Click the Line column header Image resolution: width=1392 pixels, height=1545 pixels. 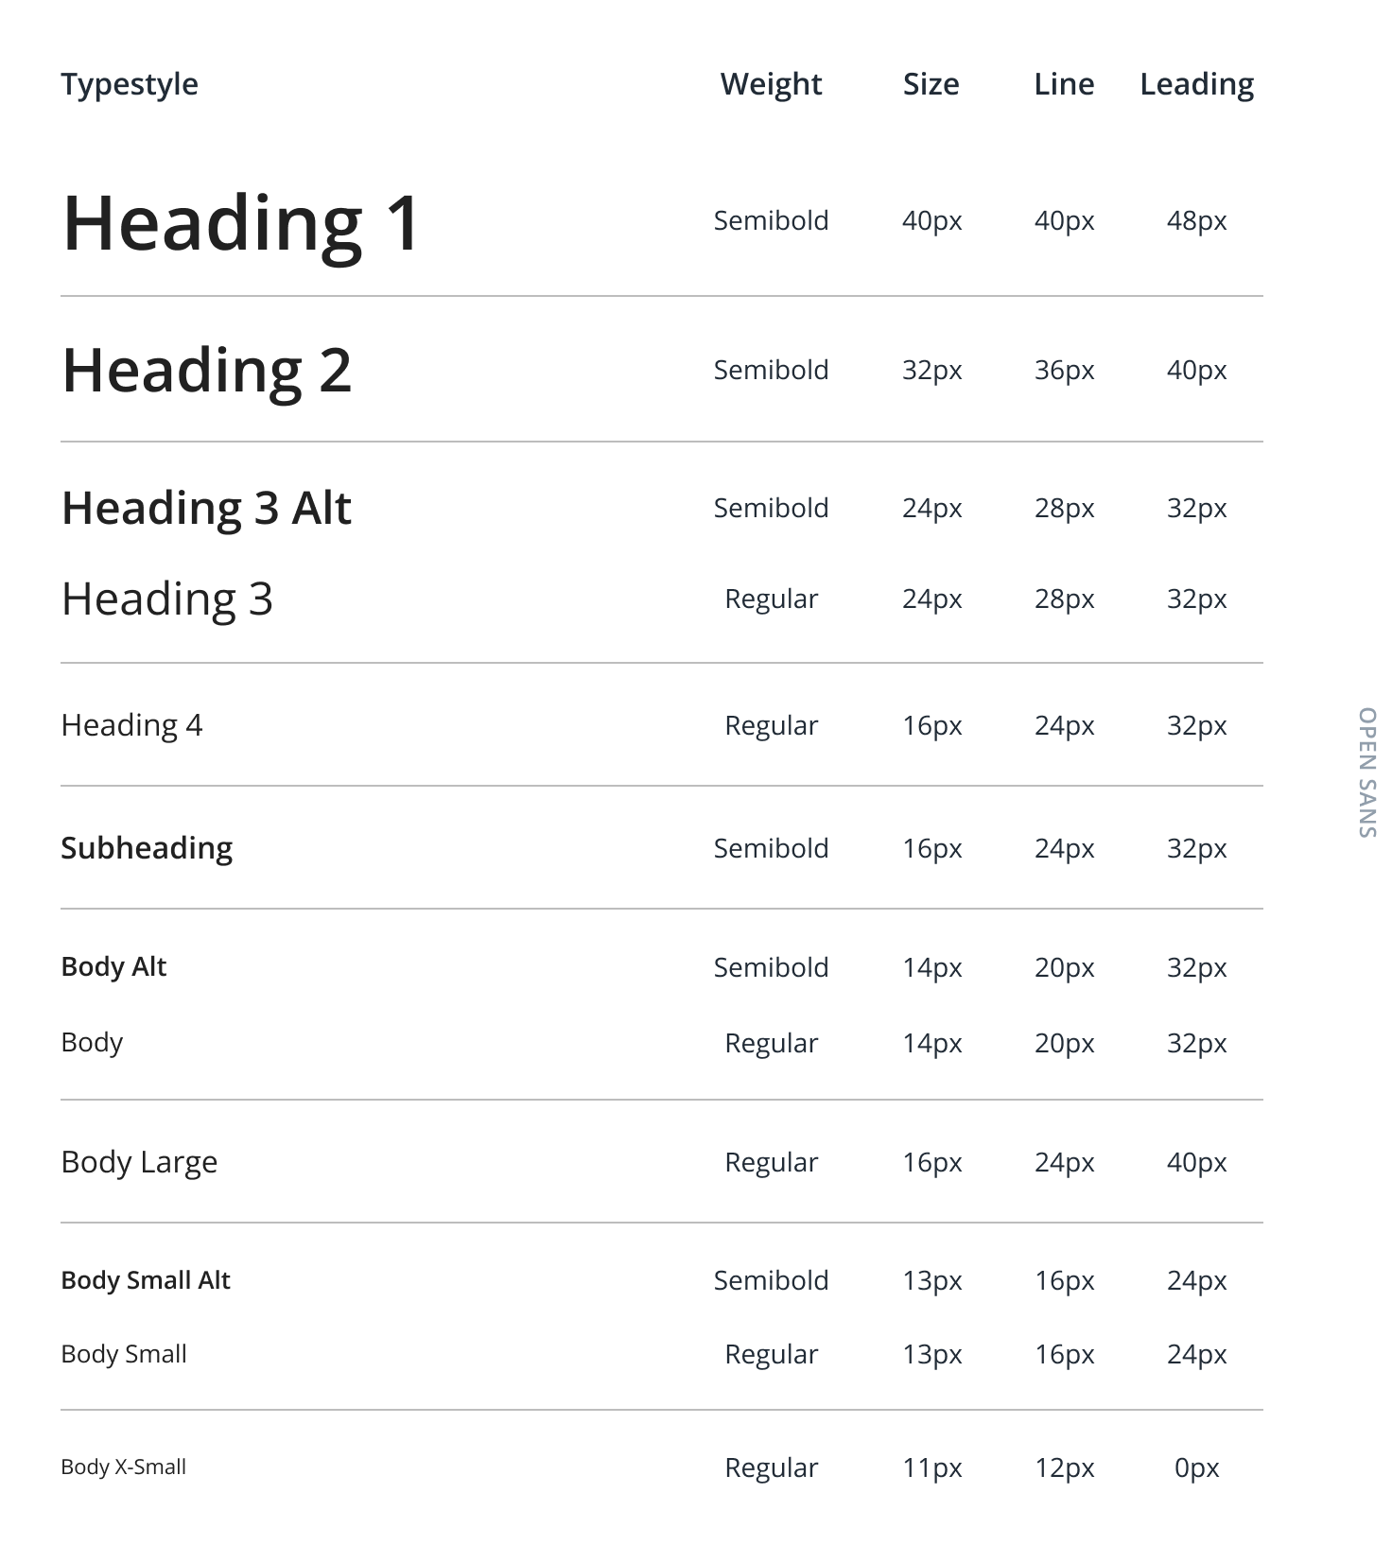click(x=1064, y=84)
